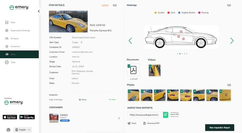Screen dimensions: 242x133
Task: Select the red Dent marking color dot
Action: tap(169, 13)
